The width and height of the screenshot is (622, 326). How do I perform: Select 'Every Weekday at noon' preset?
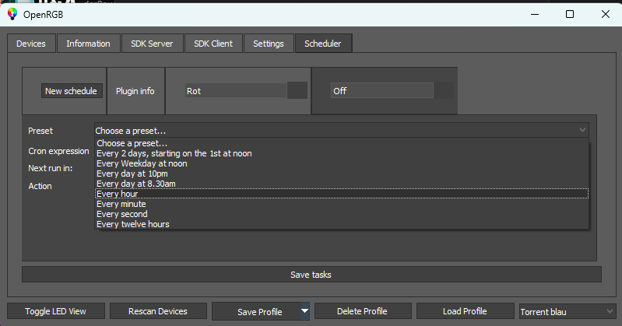(342, 163)
